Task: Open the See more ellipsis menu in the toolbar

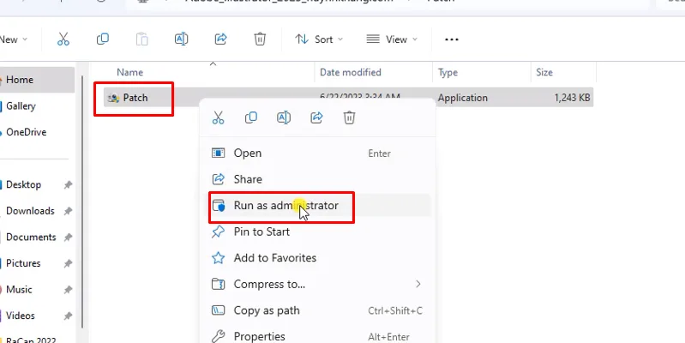Action: point(451,39)
